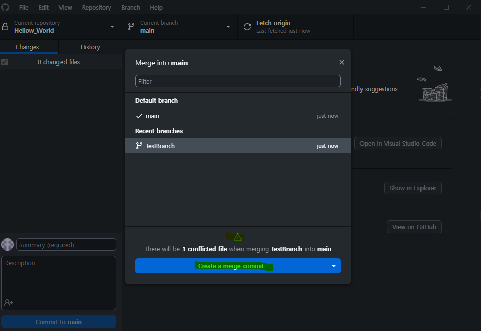Click Open in Visual Studio Code
Screen dimensions: 481x331
(x=398, y=143)
